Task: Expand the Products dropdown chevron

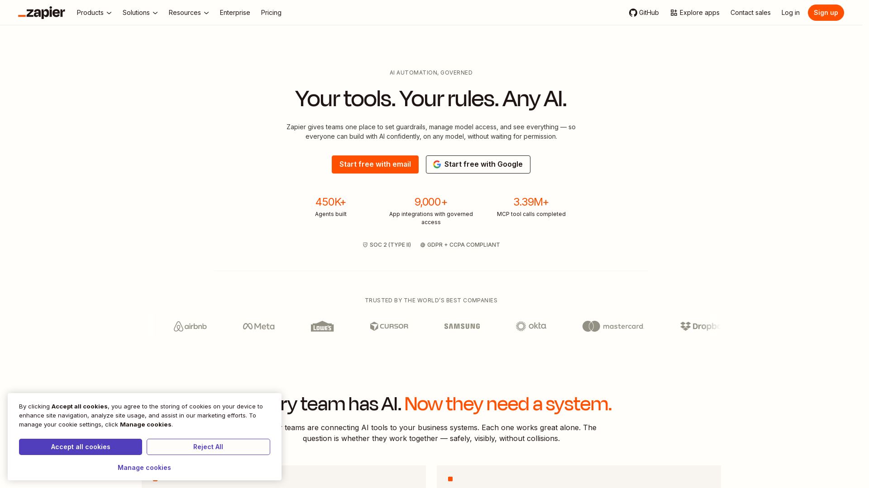Action: click(109, 13)
